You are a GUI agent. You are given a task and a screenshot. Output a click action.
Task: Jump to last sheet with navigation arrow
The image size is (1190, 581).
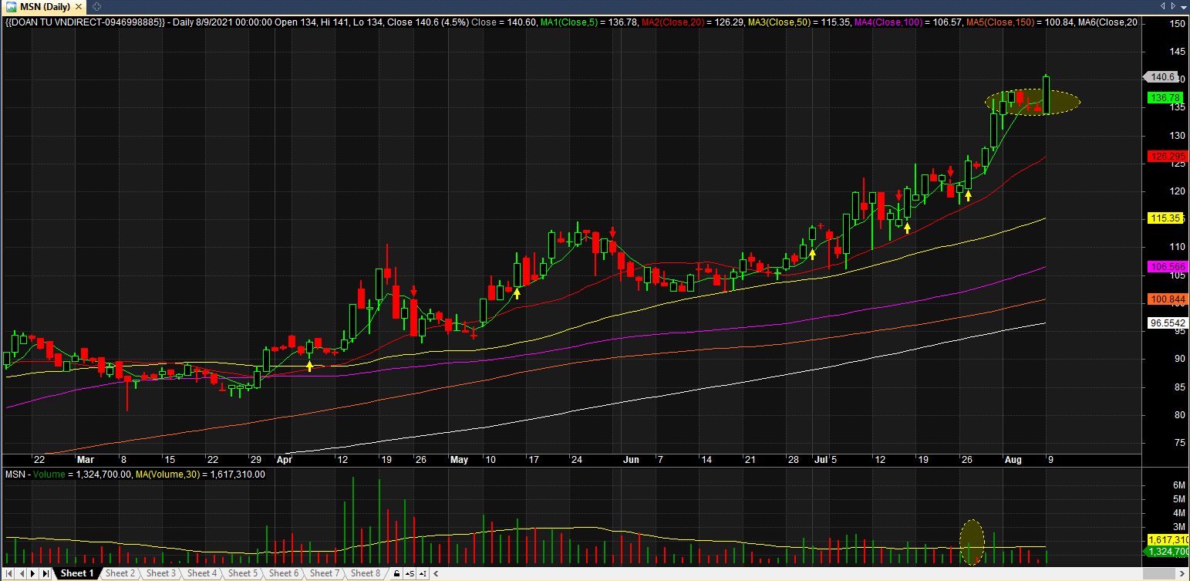point(46,573)
